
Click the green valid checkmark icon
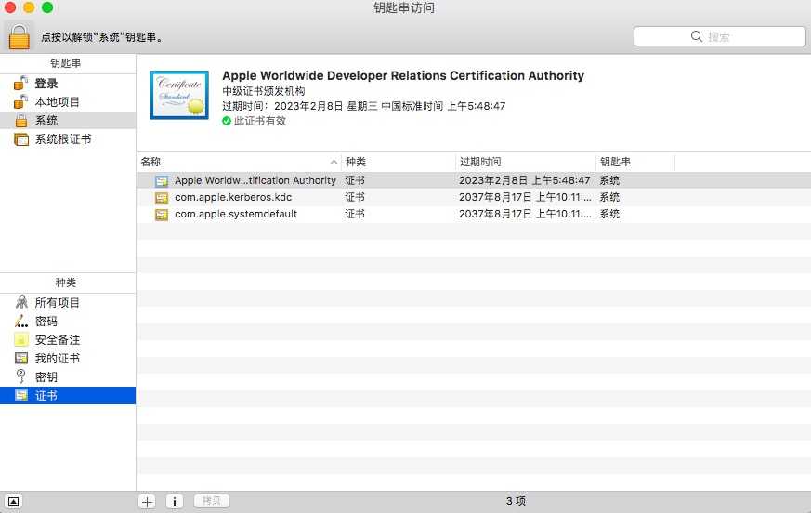227,121
